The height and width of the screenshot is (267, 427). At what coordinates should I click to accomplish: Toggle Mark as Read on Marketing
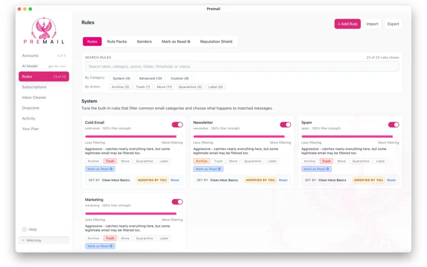click(100, 246)
